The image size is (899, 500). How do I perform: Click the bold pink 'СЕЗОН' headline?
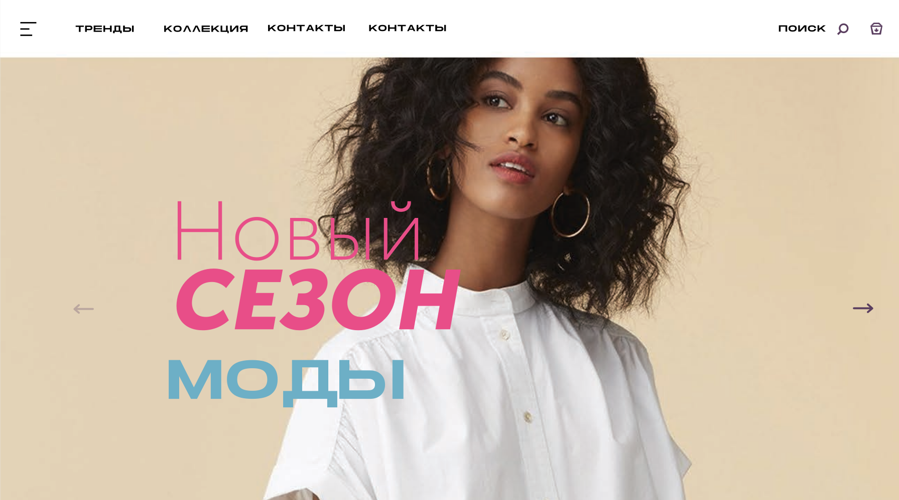point(317,299)
